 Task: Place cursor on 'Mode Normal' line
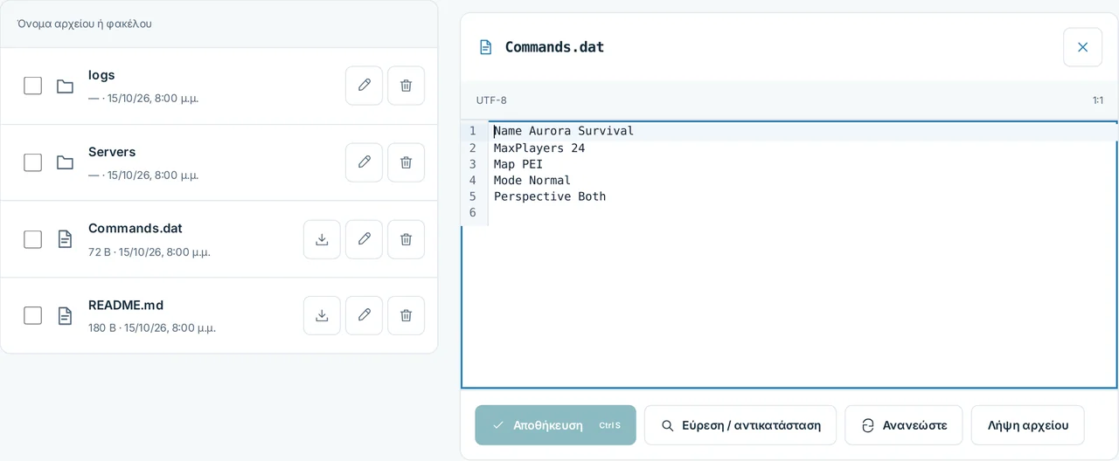coord(532,181)
